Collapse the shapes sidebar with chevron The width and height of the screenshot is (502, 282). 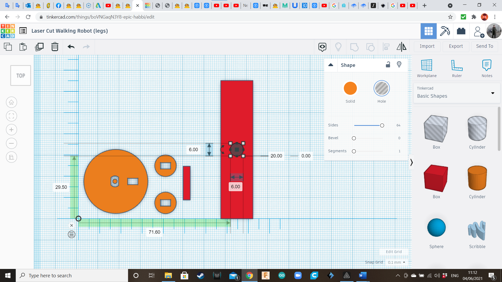click(411, 162)
